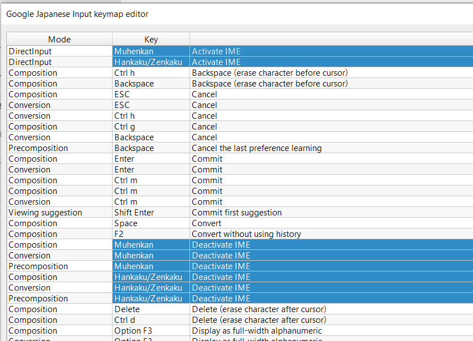Viewport: 473px width, 341px height.
Task: Select the F2 key cell
Action: [x=151, y=234]
